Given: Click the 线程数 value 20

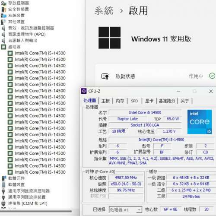Looking at the screenshot, I should (x=206, y=209).
